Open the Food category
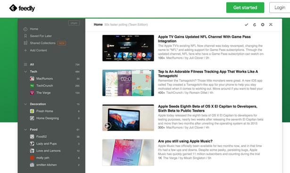 pyautogui.click(x=33, y=129)
